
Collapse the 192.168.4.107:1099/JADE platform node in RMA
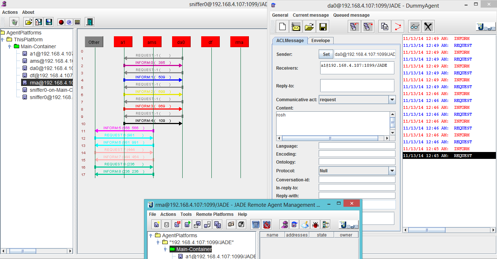pyautogui.click(x=158, y=242)
